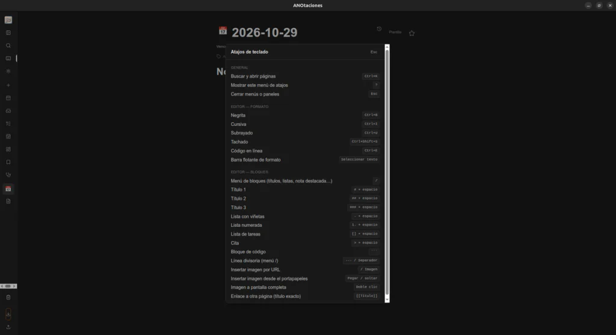Click the sidebar scrollbar right arrow

coord(14,286)
